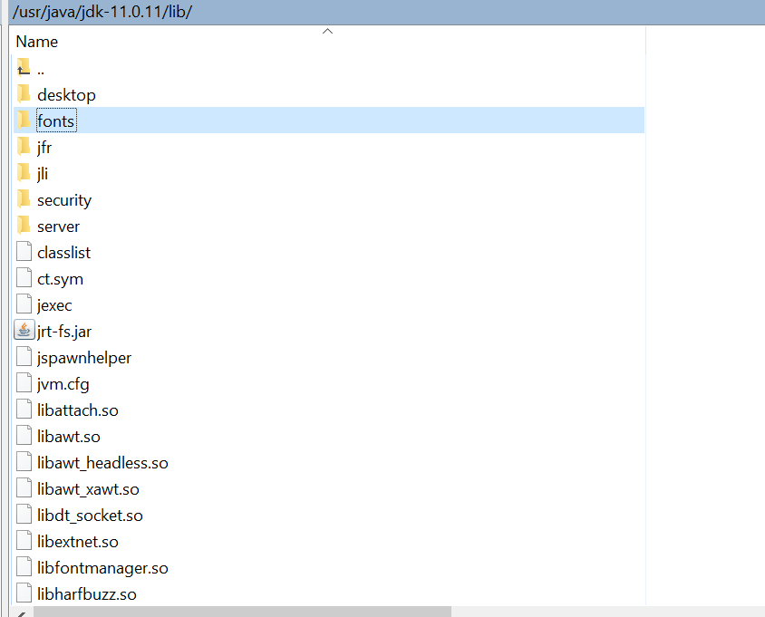This screenshot has width=765, height=617.
Task: Click the jfr folder icon
Action: click(24, 146)
